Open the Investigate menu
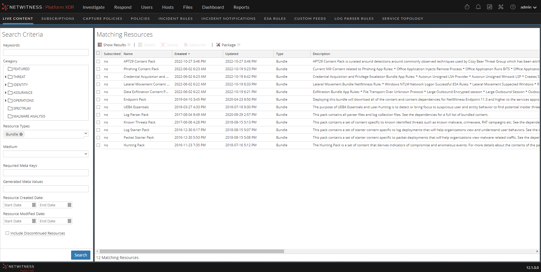 click(x=93, y=7)
